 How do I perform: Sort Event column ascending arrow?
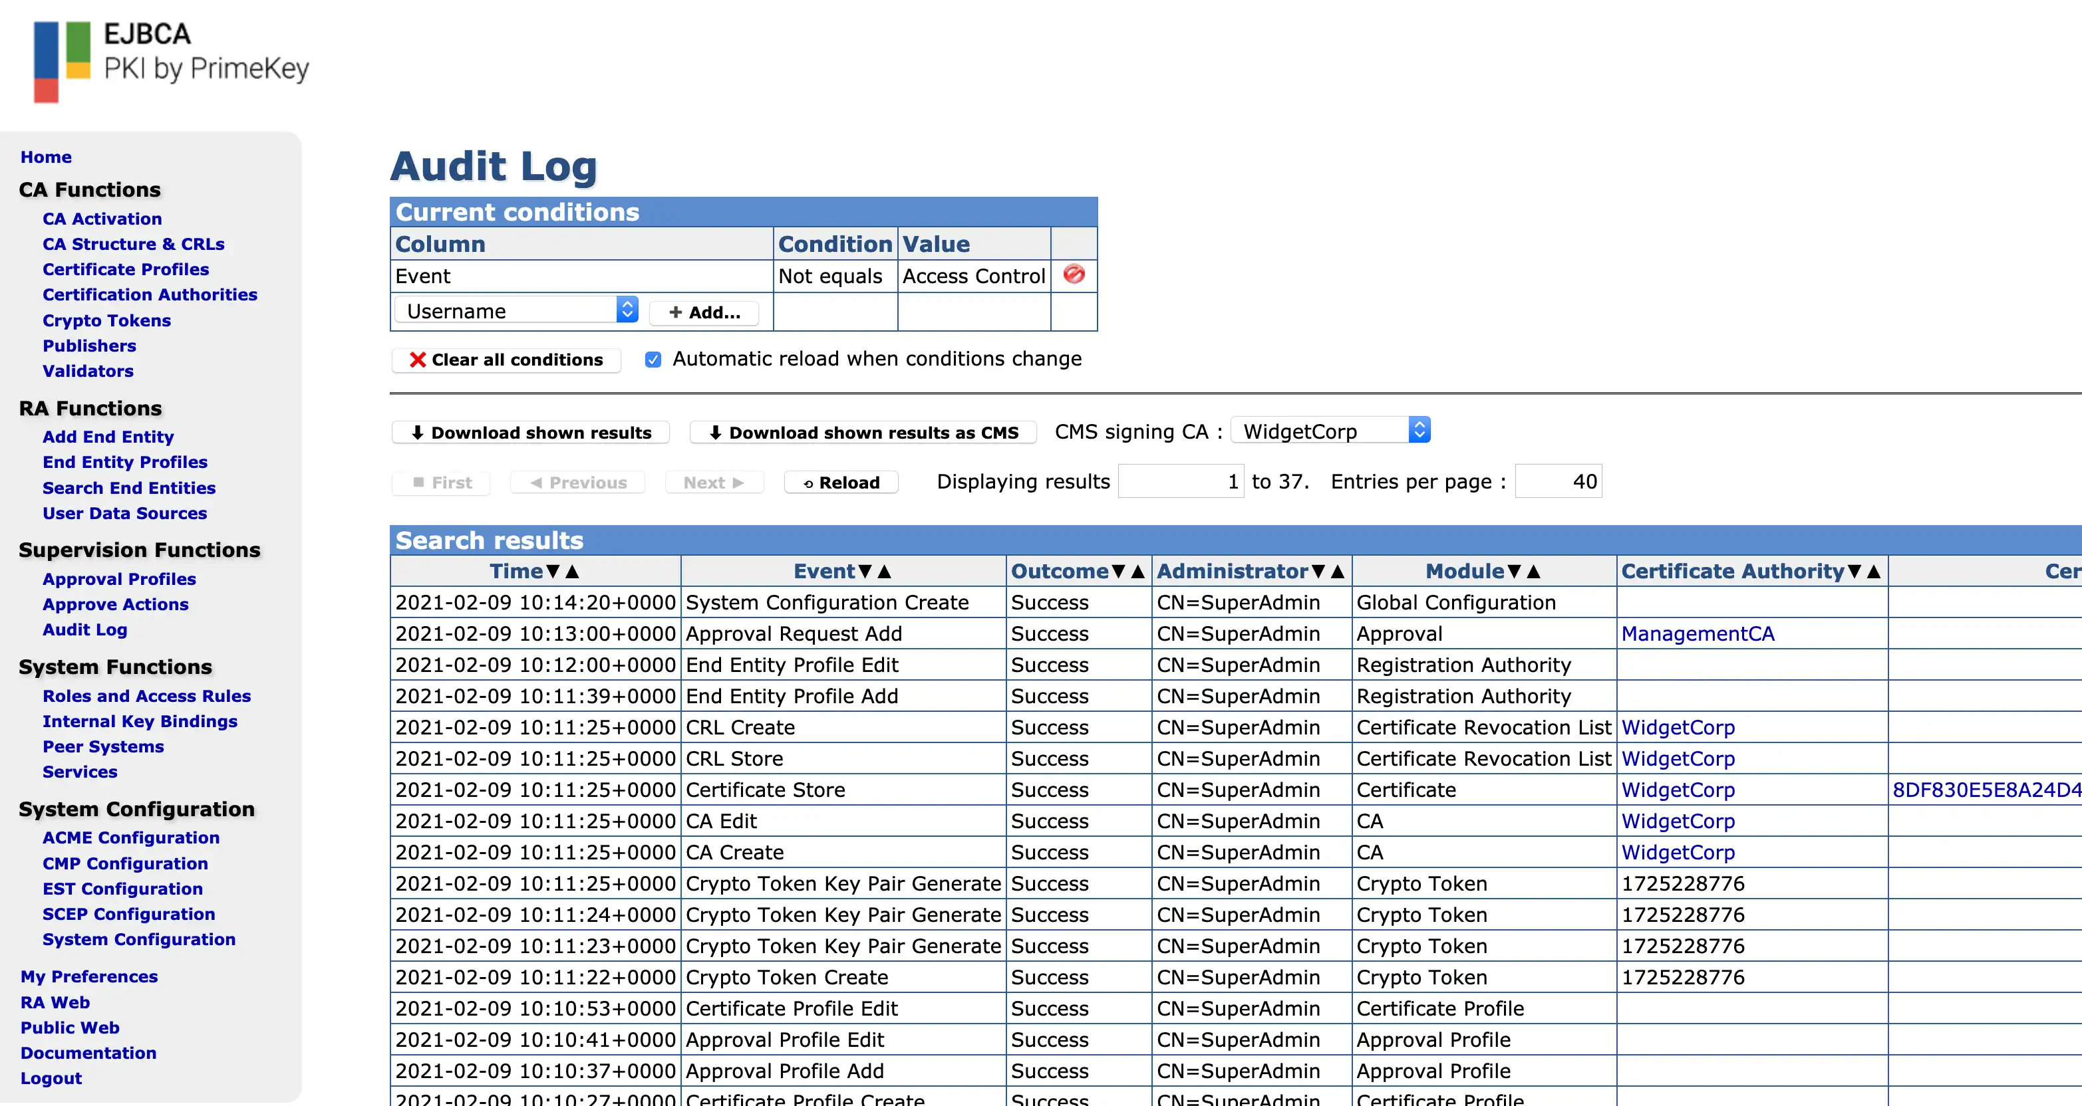(x=884, y=571)
